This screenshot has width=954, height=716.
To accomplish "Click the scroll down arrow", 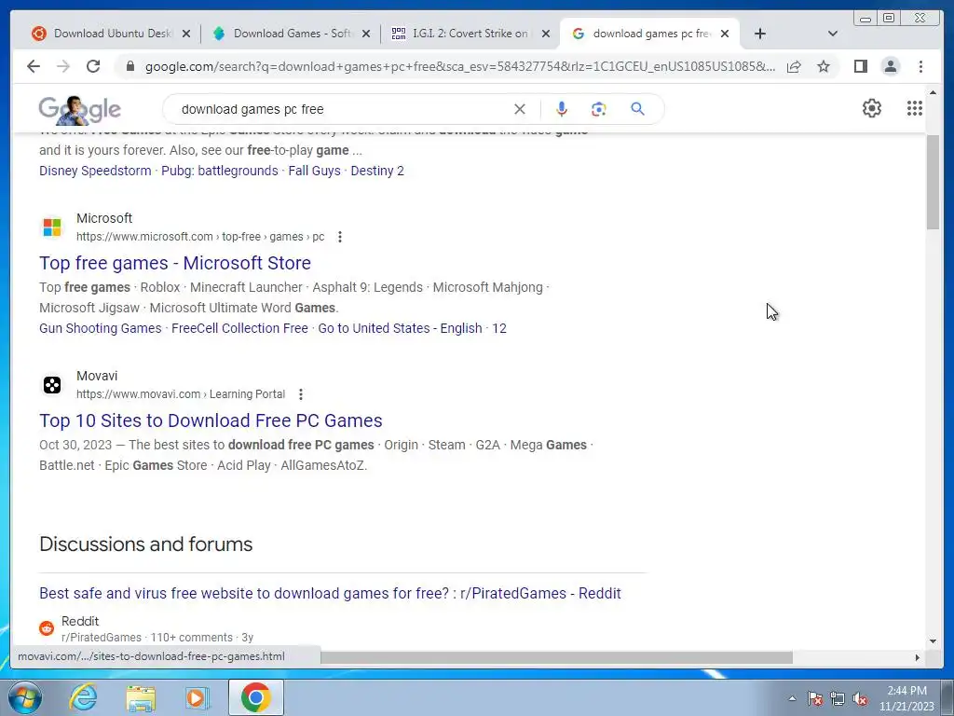I will pyautogui.click(x=933, y=641).
